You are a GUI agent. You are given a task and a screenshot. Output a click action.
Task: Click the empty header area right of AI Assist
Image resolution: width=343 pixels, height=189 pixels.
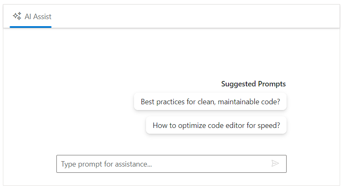(x=195, y=17)
